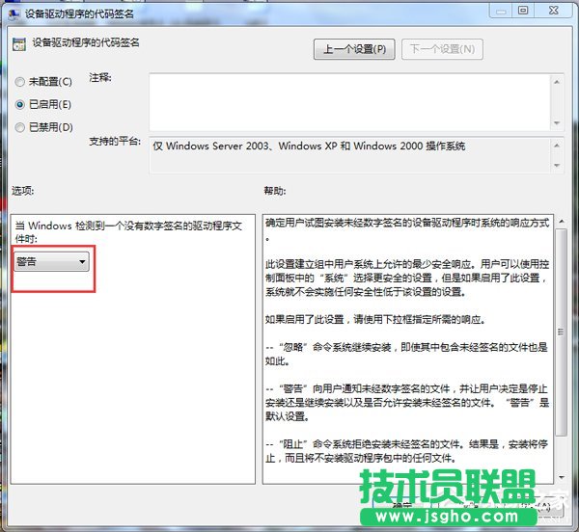Click the 选项: label
This screenshot has width=579, height=532.
click(23, 191)
